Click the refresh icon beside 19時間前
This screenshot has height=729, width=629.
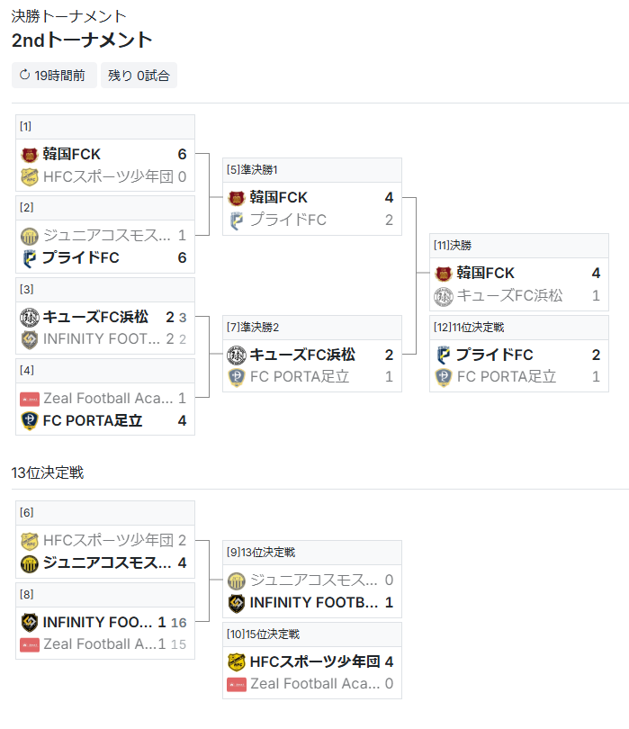click(x=24, y=75)
